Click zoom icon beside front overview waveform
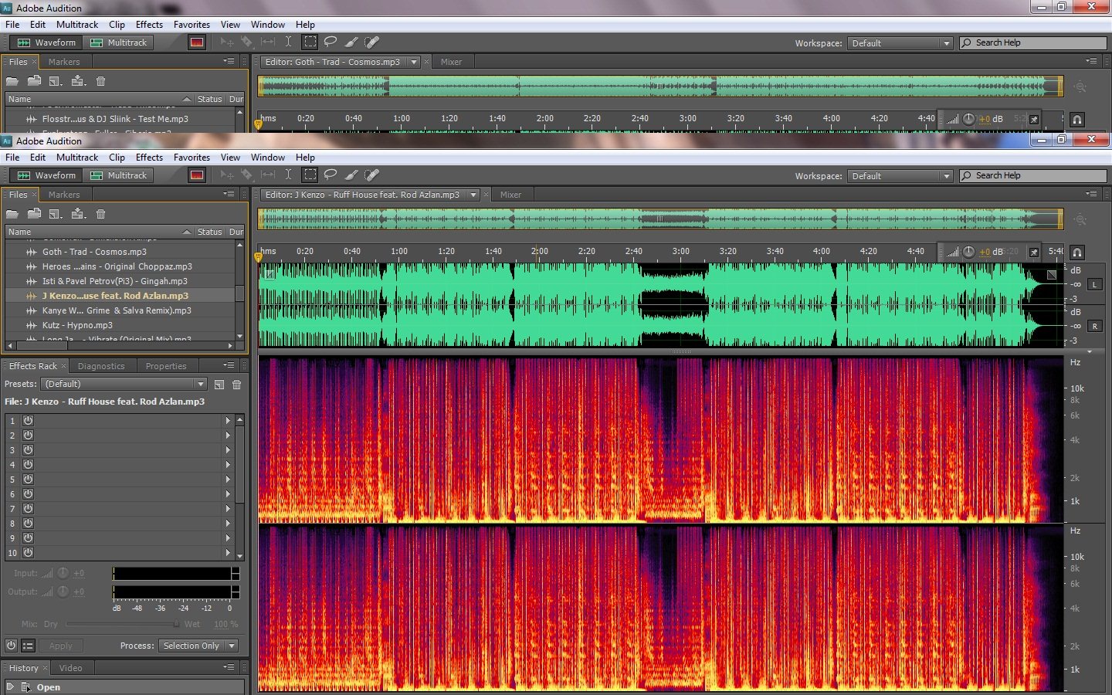This screenshot has width=1112, height=695. [x=1080, y=220]
